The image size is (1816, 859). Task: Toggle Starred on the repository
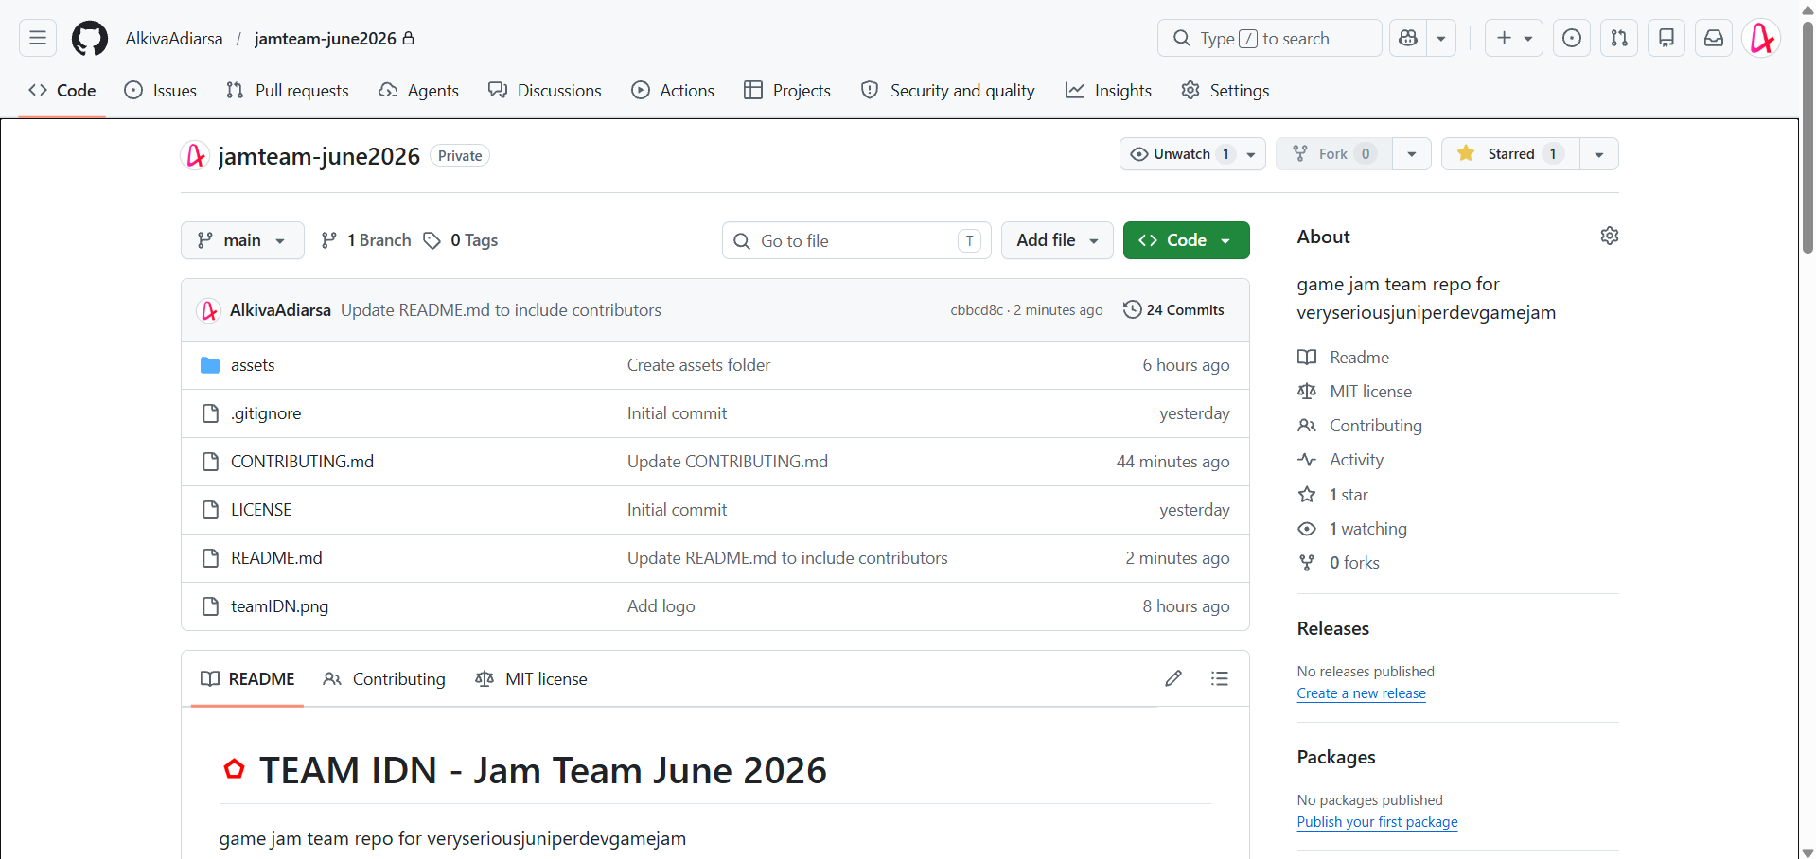(1510, 154)
